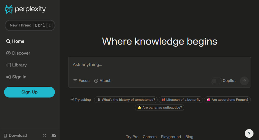This screenshot has width=259, height=140.
Task: Go to the Home menu item
Action: (x=15, y=41)
